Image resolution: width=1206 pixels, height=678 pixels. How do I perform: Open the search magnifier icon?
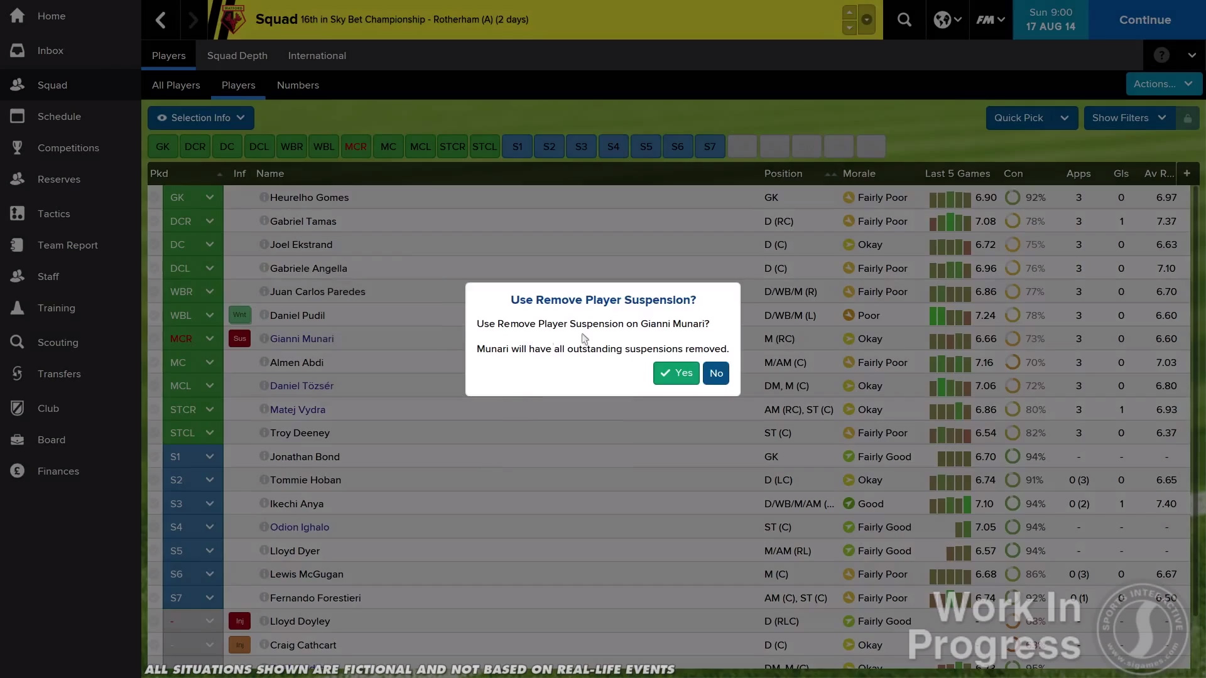[x=904, y=20]
